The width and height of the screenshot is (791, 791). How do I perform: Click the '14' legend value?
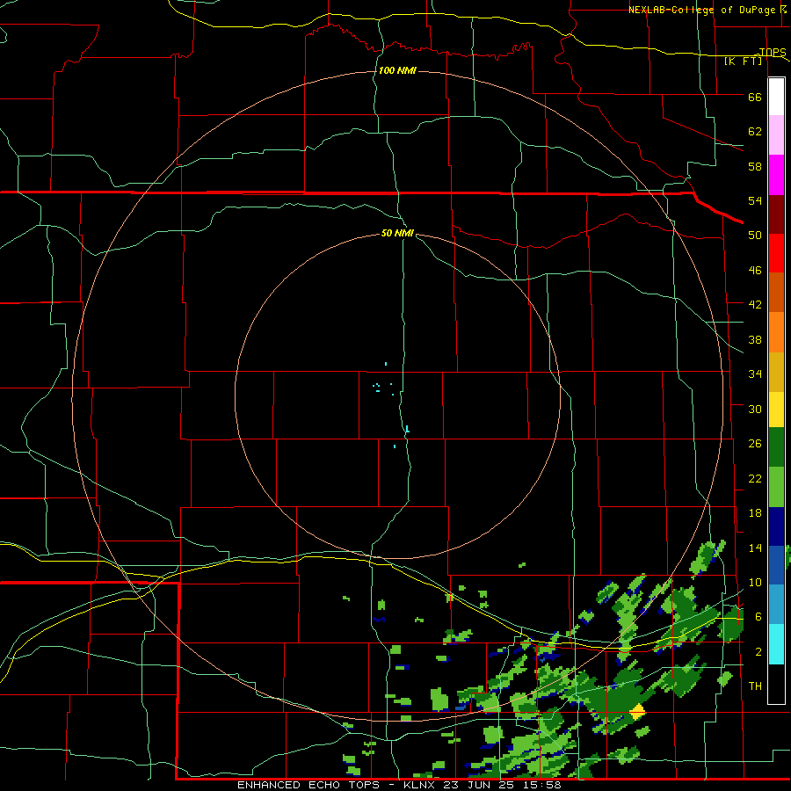[x=755, y=548]
